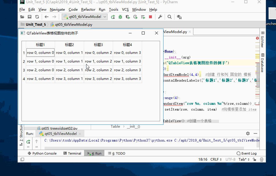The image size is (276, 176).
Task: Open the VCS menu
Action: point(125,10)
